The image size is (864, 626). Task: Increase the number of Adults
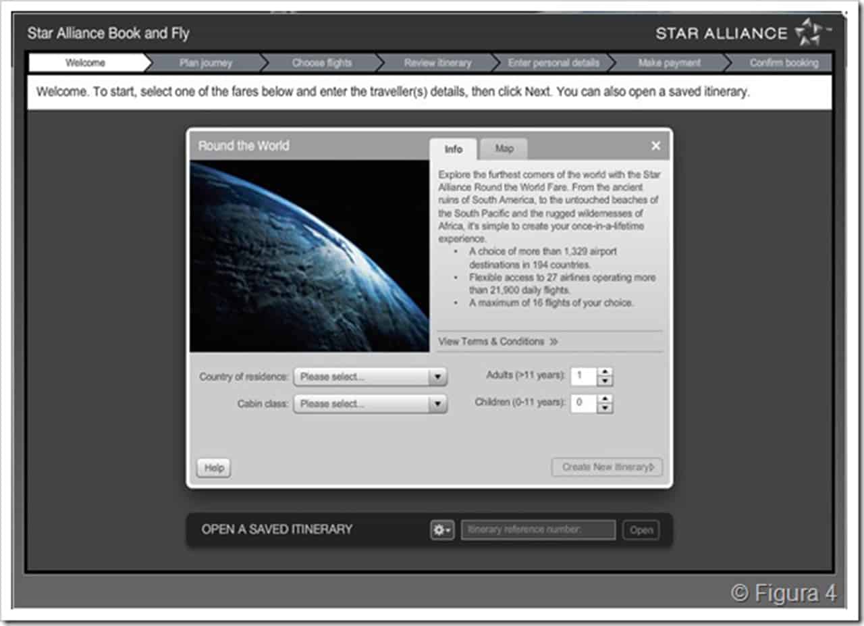coord(605,372)
